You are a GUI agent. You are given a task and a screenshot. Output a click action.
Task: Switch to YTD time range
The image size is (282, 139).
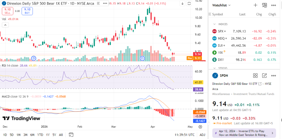pos(40,135)
